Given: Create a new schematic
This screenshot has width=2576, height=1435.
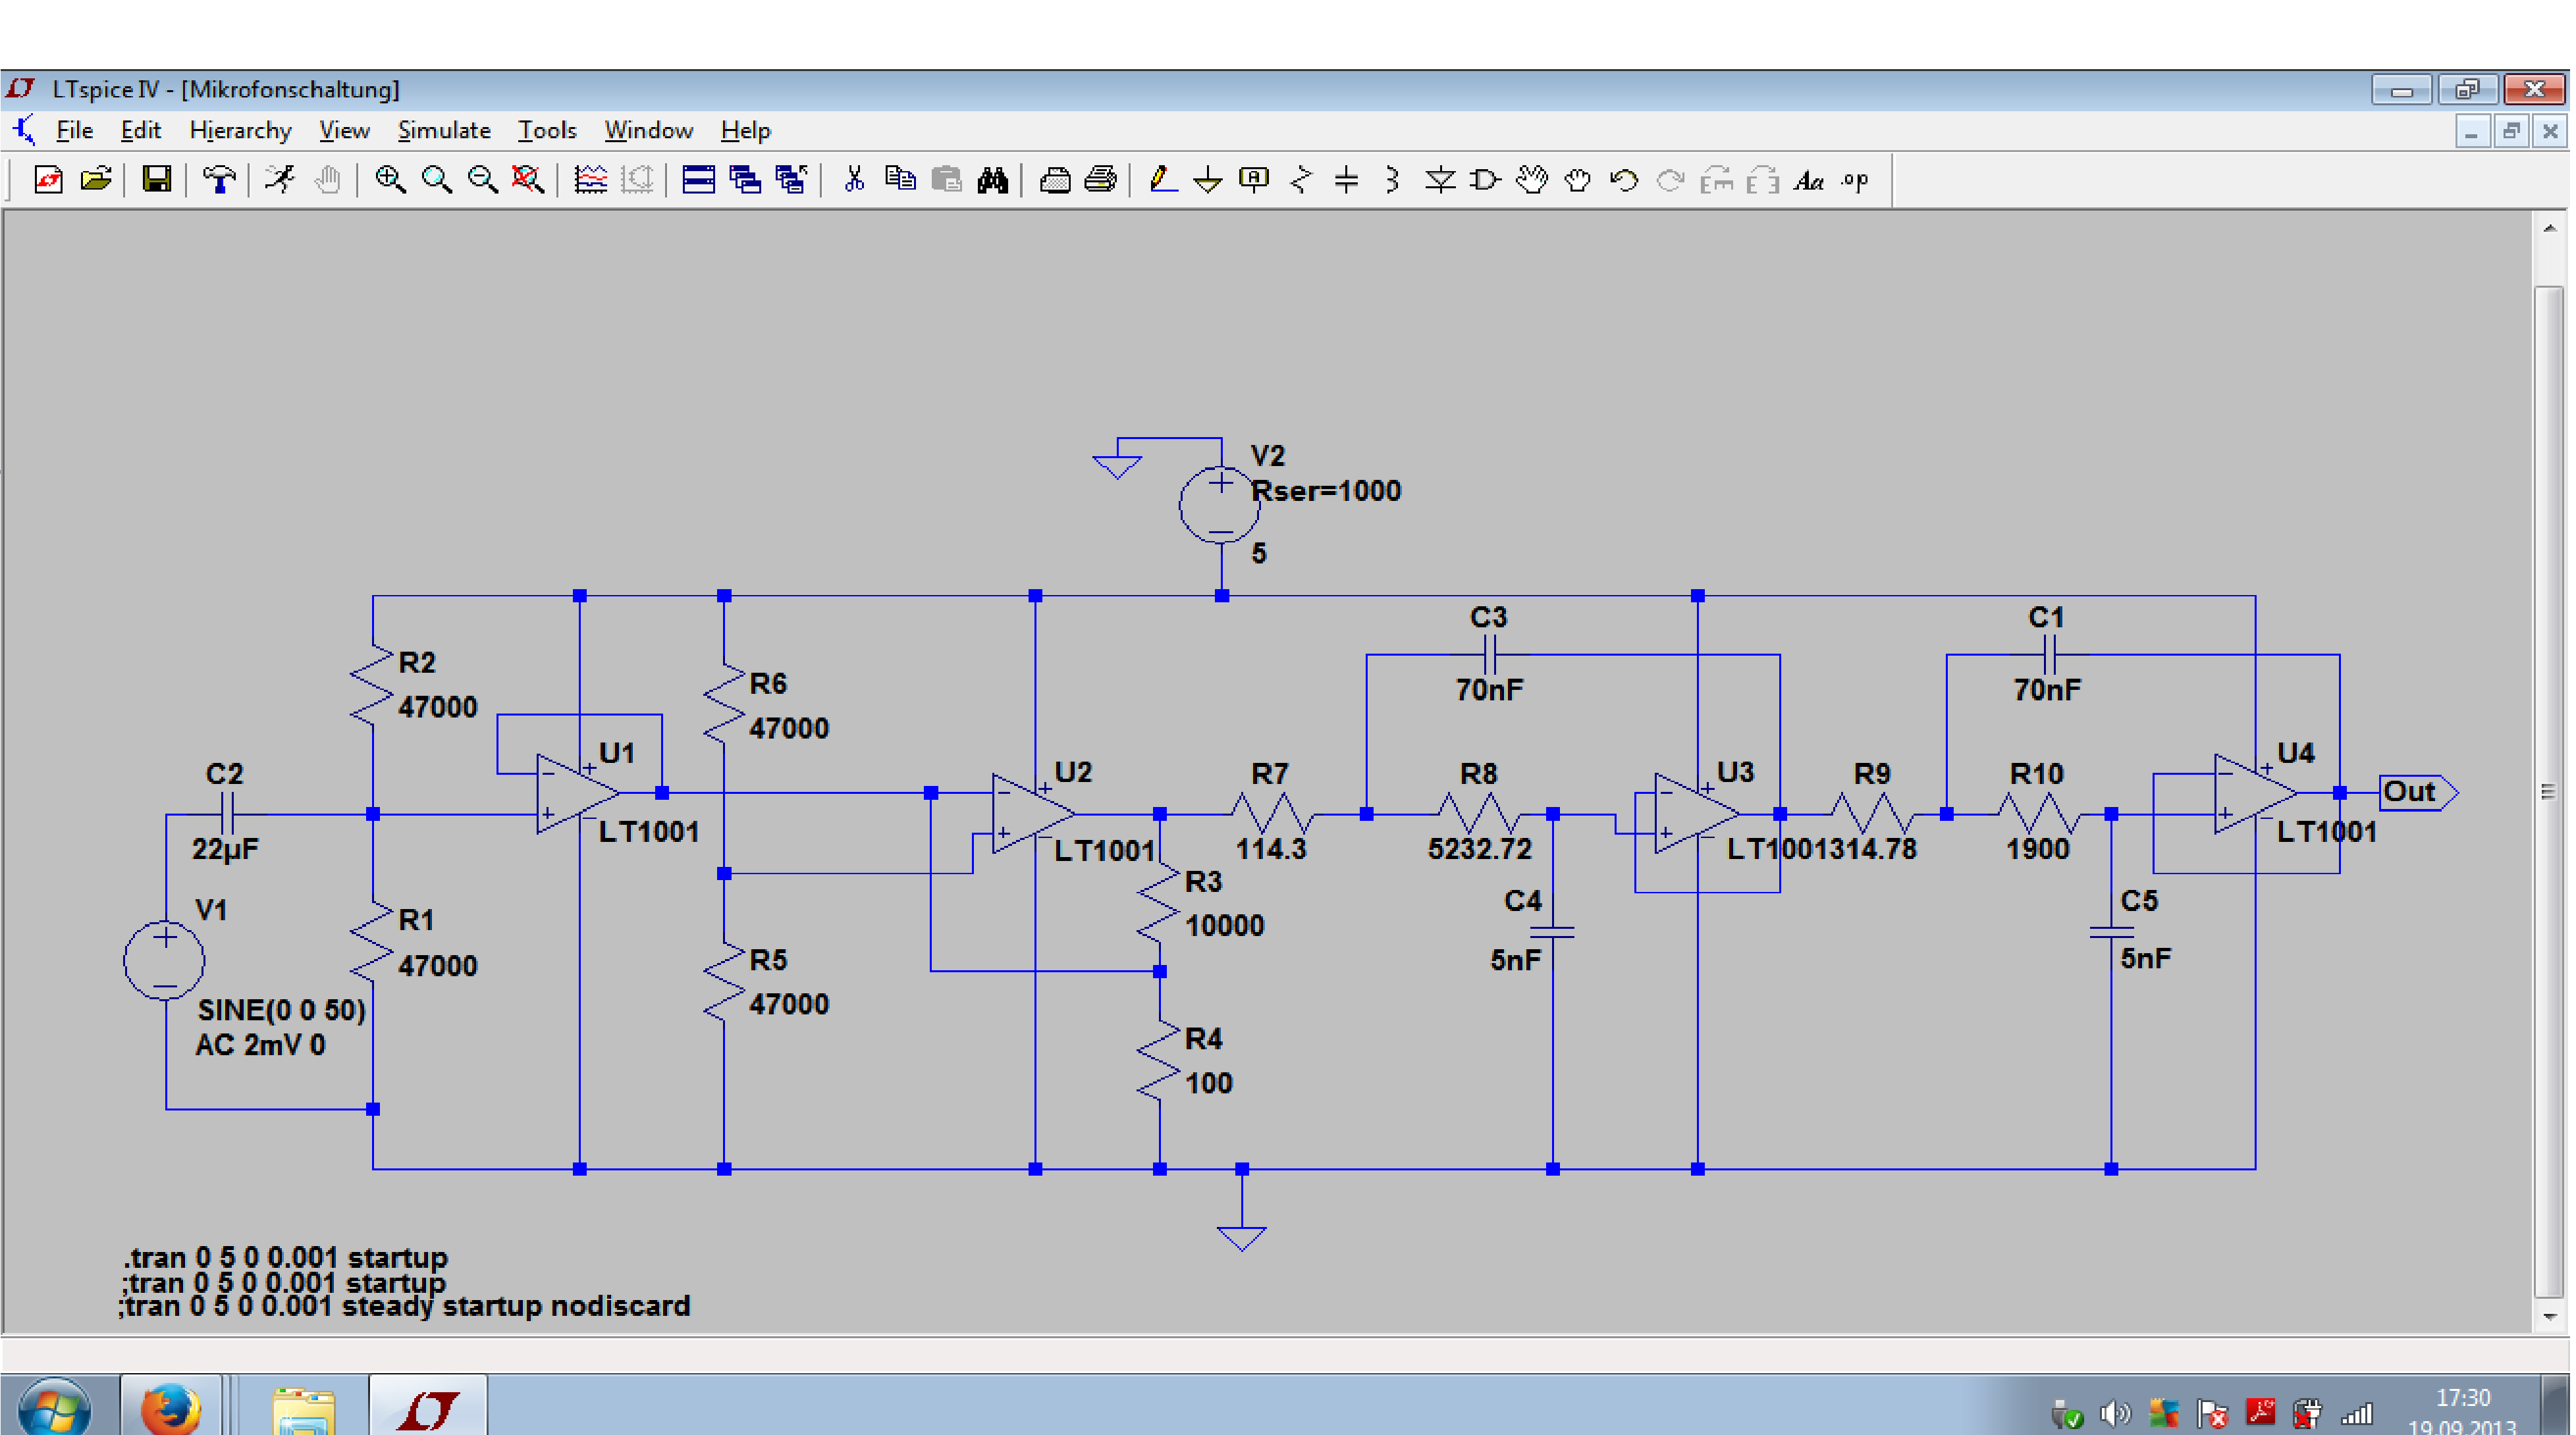Looking at the screenshot, I should point(48,180).
